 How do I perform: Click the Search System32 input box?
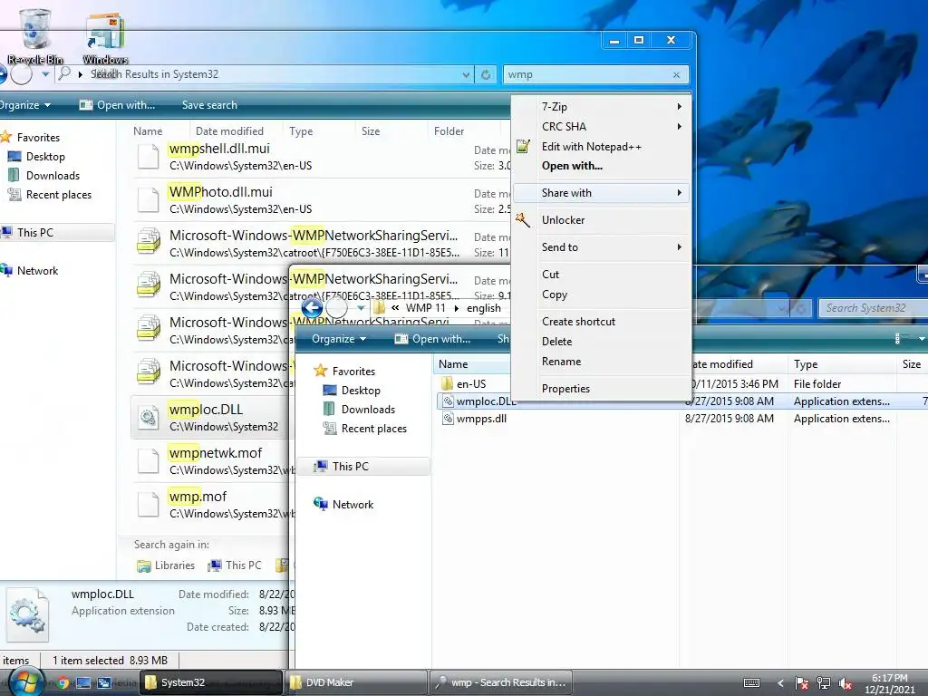[x=873, y=308]
